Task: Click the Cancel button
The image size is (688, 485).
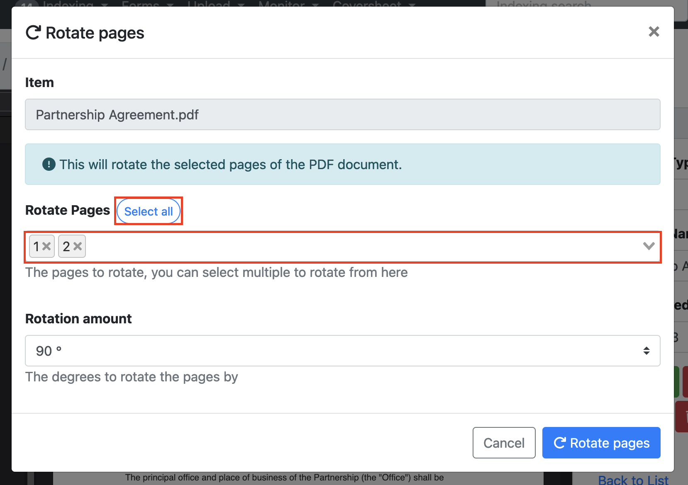Action: pyautogui.click(x=504, y=443)
